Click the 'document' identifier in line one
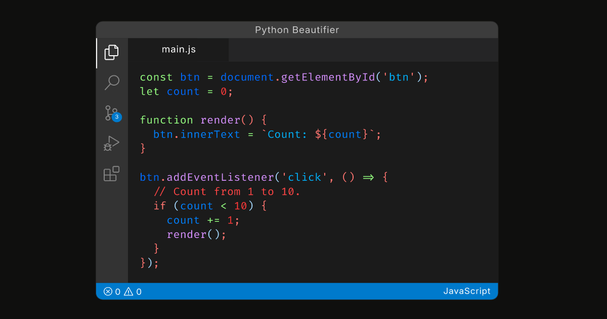607x319 pixels. [x=247, y=77]
